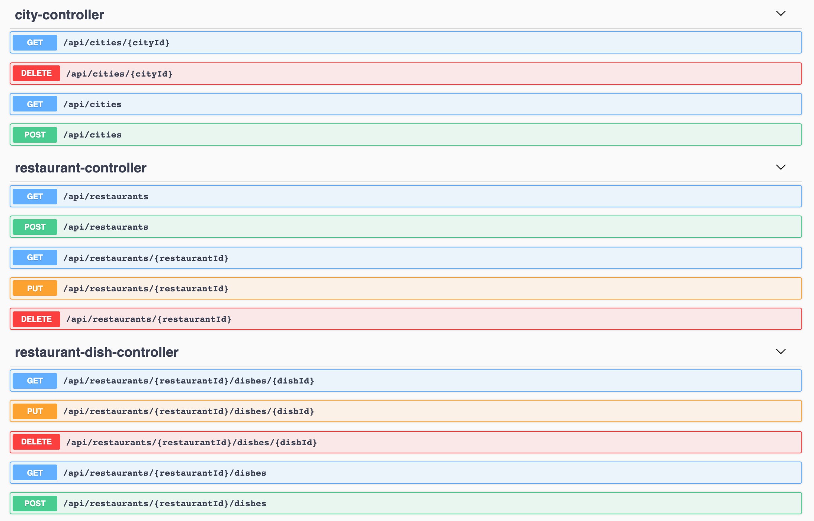Click PUT badge for dishes/{dishId}
This screenshot has width=814, height=521.
pyautogui.click(x=35, y=411)
